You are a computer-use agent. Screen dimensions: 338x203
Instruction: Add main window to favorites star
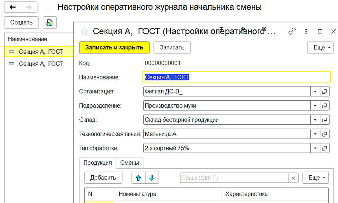(x=48, y=7)
